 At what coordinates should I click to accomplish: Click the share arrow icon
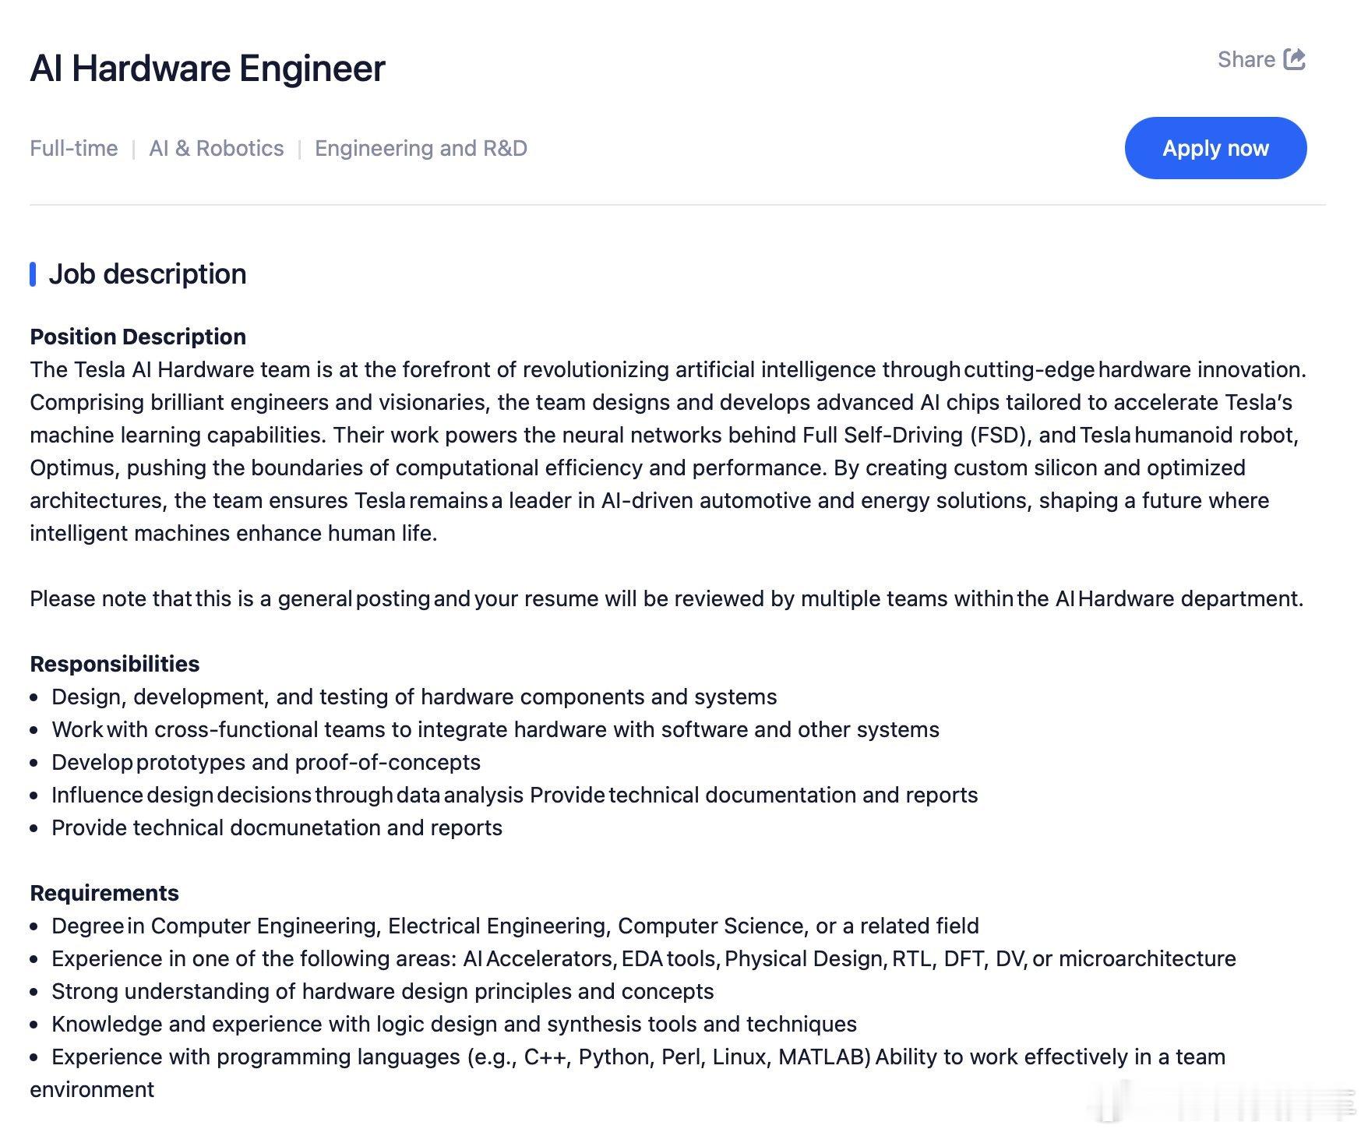[x=1294, y=59]
